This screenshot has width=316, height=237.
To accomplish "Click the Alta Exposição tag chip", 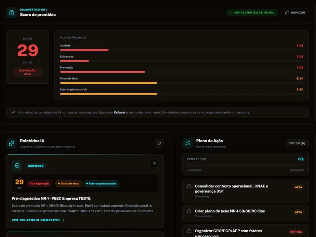I will [39, 183].
